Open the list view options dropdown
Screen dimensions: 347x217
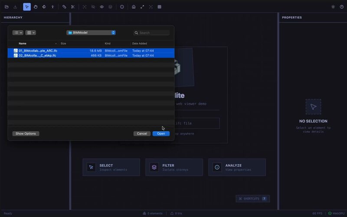click(18, 33)
